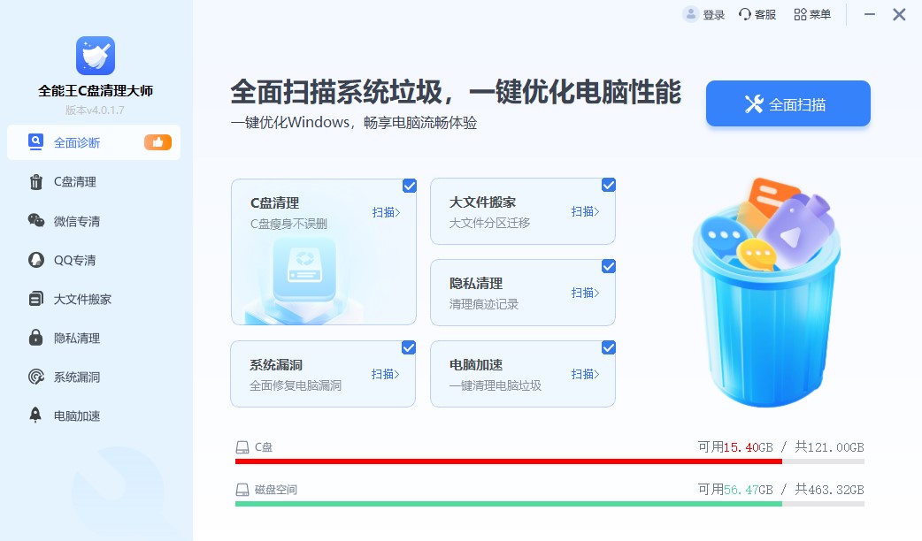
Task: Disable the 隐私清理 scan checkbox
Action: (x=608, y=266)
